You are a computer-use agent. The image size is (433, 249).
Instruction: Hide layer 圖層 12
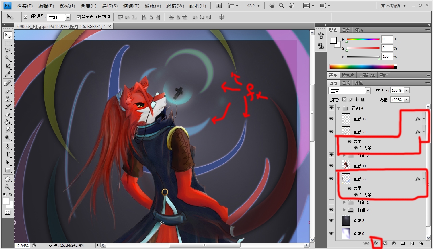[x=331, y=119]
